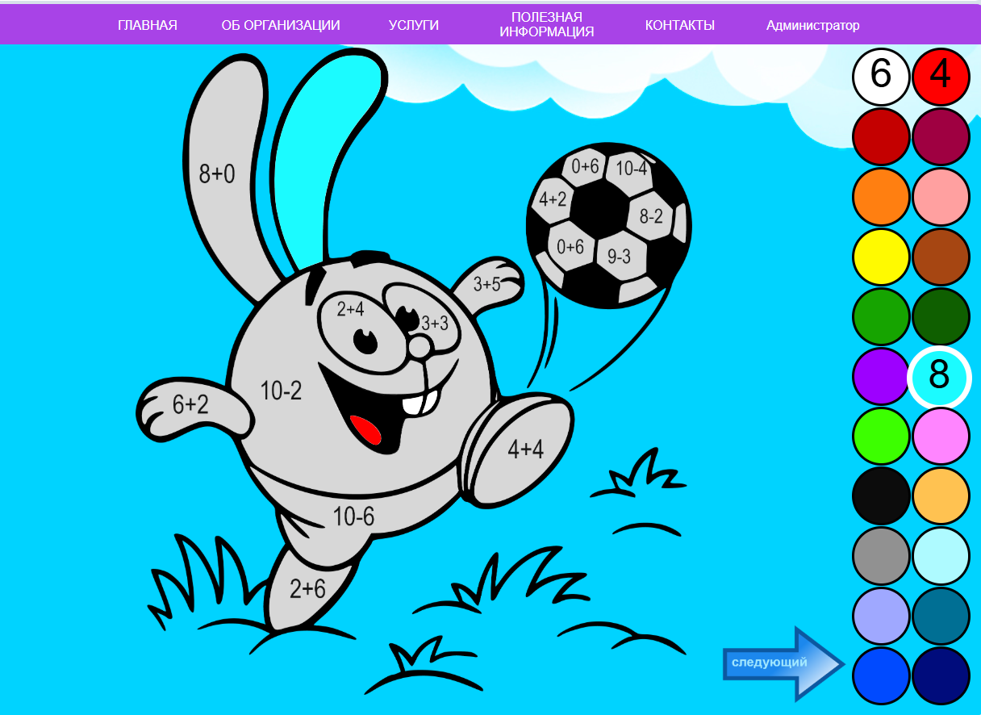Choose the yellow color swatch
The height and width of the screenshot is (715, 981).
[x=880, y=257]
